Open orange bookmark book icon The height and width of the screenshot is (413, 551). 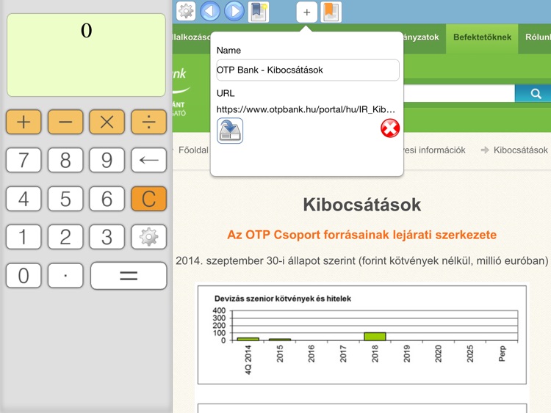tap(331, 12)
